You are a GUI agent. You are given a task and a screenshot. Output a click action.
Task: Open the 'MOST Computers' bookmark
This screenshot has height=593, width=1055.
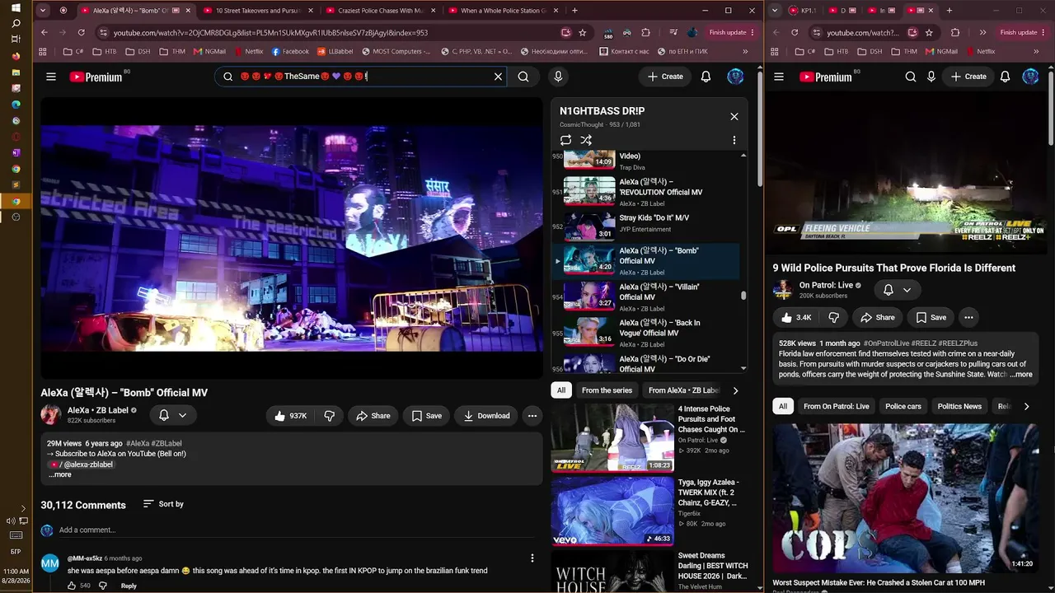(395, 51)
